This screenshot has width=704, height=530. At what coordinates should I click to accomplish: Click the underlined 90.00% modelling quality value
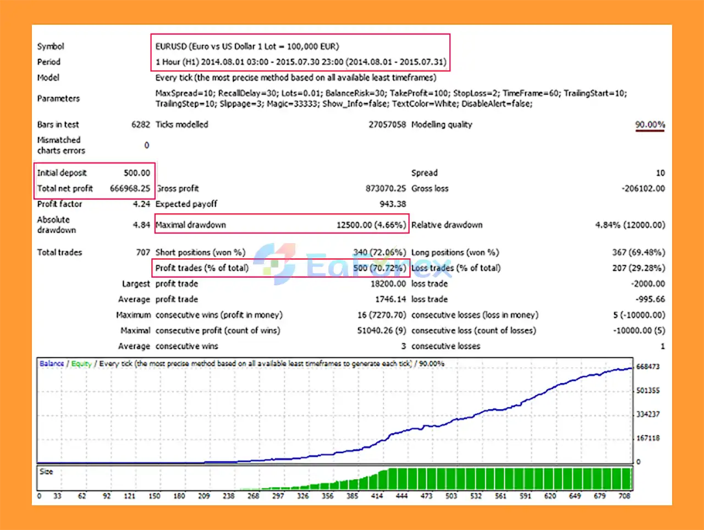650,125
